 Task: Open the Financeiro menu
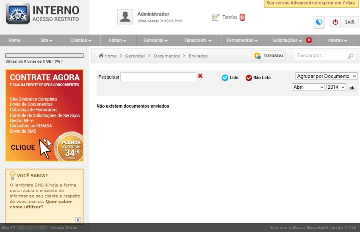(197, 41)
